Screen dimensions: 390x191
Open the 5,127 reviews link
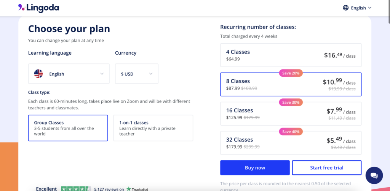[109, 189]
